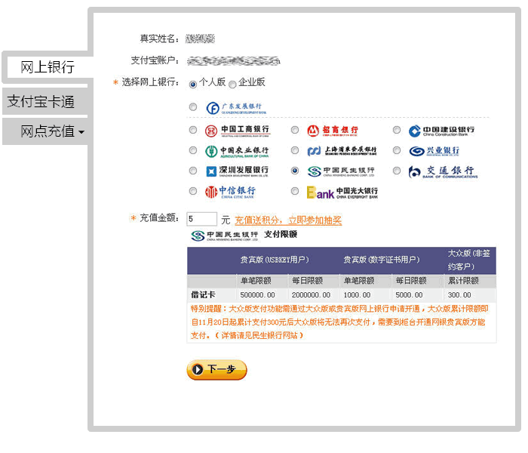Click the 借记卡 row label
This screenshot has height=453, width=528.
coord(203,295)
